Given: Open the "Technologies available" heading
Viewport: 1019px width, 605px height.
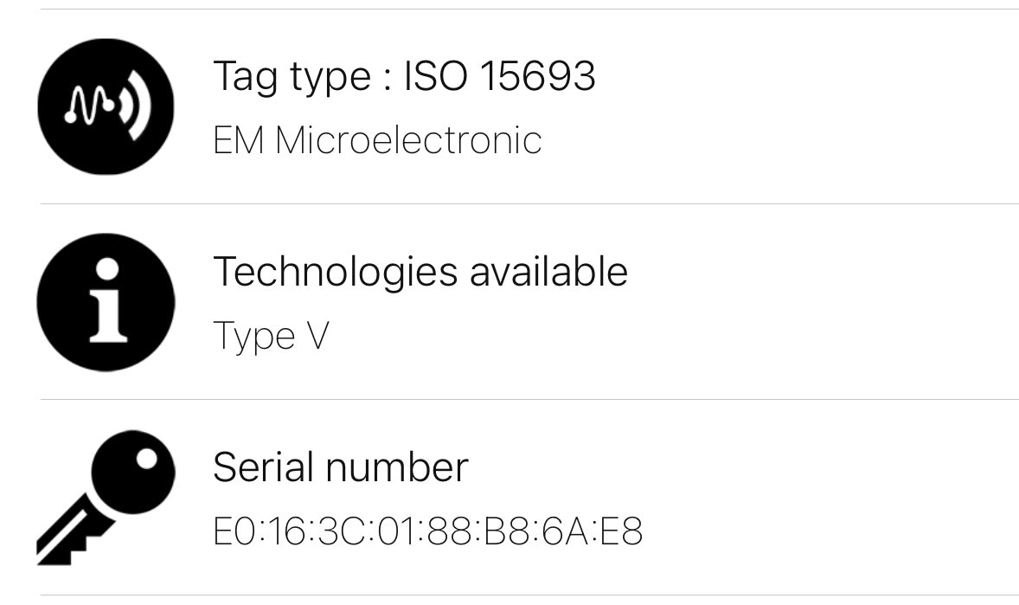Looking at the screenshot, I should 420,272.
